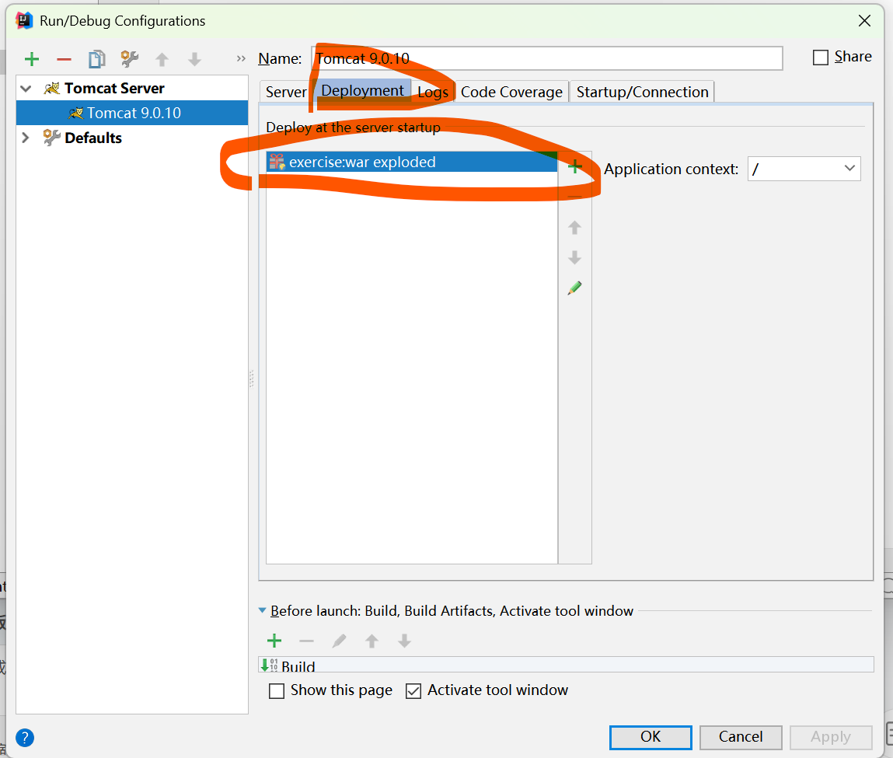Confirm with the OK button

(x=651, y=737)
